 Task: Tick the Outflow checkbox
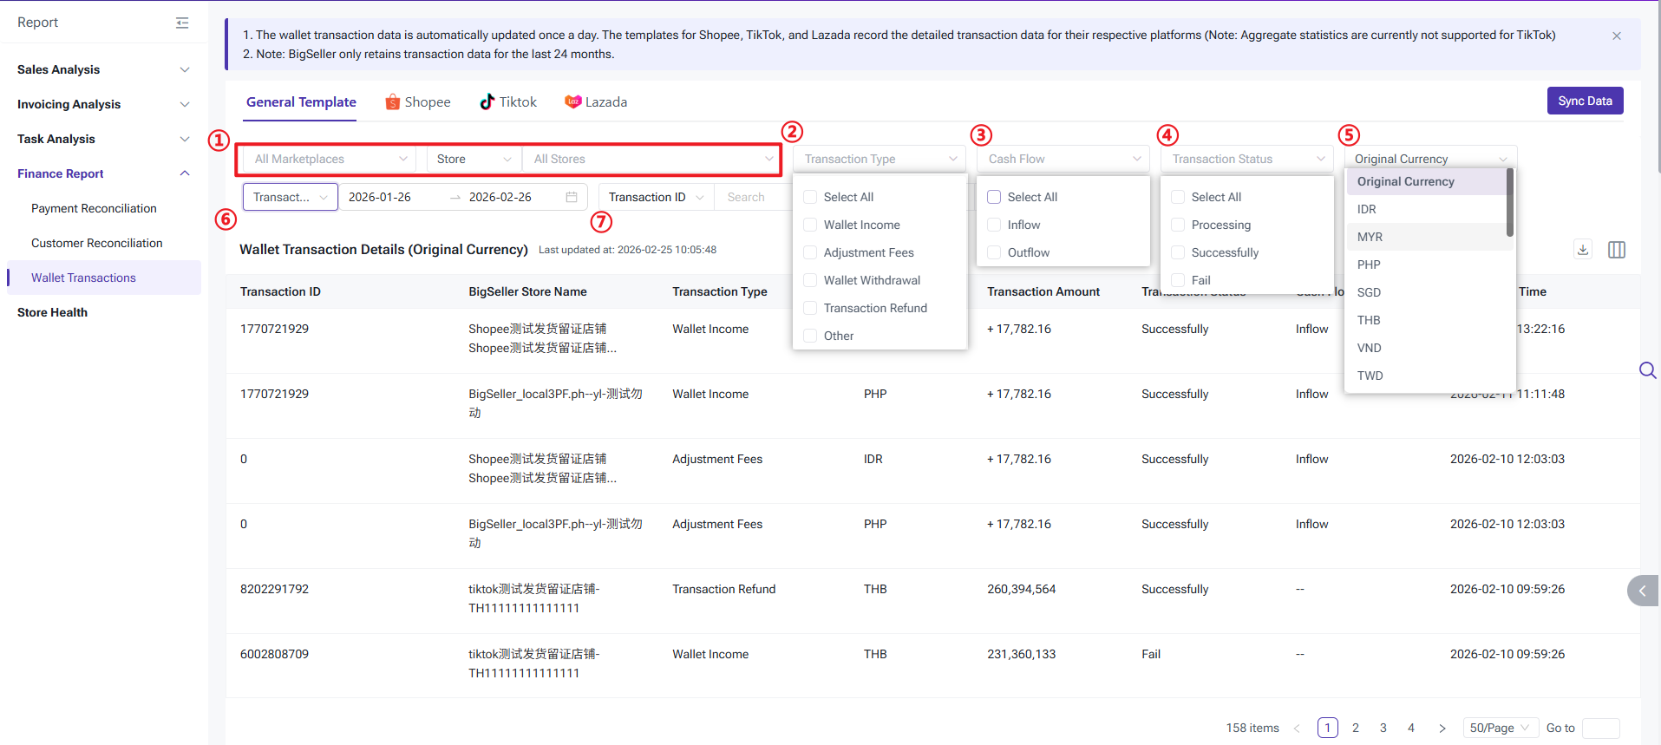pos(994,252)
